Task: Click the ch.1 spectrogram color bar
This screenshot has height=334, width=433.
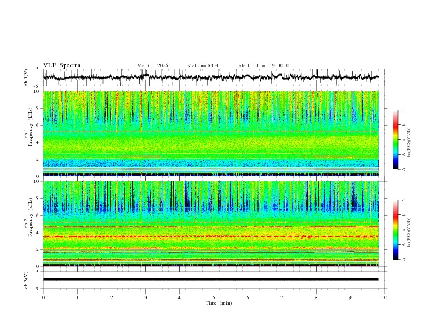Action: point(395,139)
